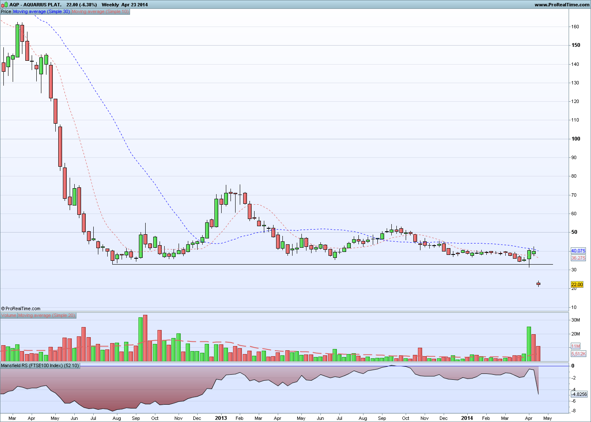The width and height of the screenshot is (591, 422).
Task: Click the black horizontal support line near 32
Action: click(x=333, y=265)
